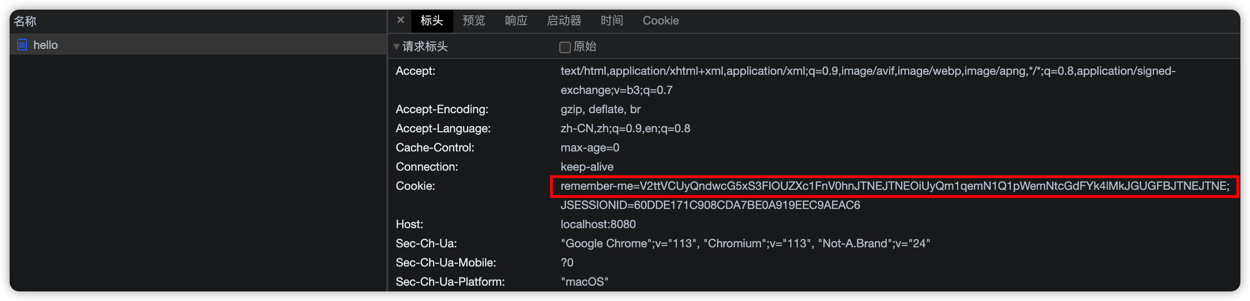
Task: Click the Accept header value text
Action: tap(868, 81)
